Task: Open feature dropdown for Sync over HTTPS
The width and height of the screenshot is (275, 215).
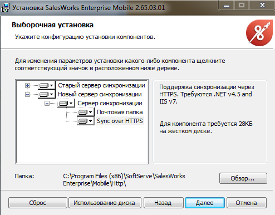Action: (86, 121)
